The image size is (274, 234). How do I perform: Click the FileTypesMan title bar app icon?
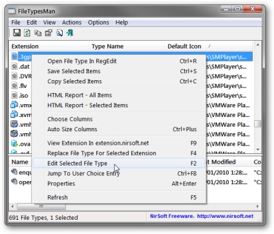click(12, 11)
